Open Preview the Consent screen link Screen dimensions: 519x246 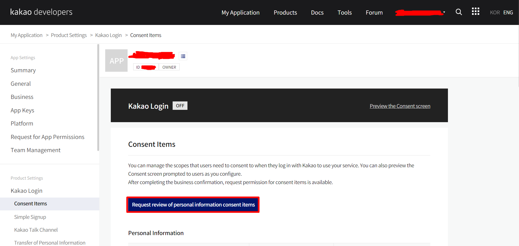click(400, 106)
